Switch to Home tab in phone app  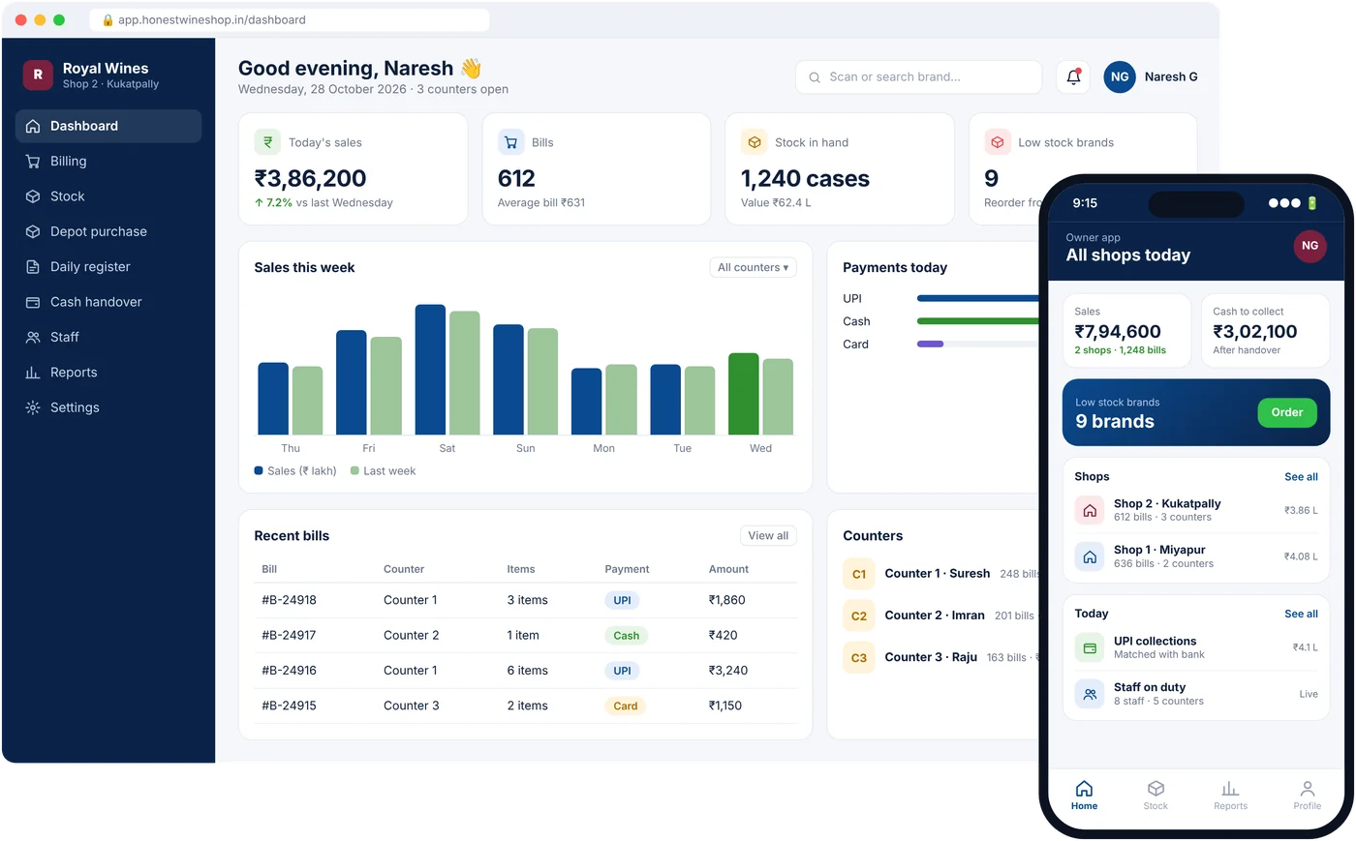[x=1084, y=796]
